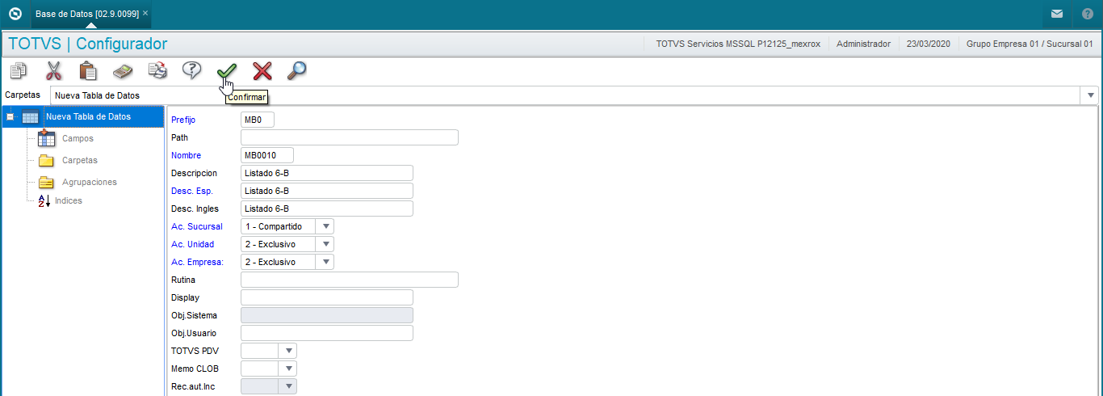Open the TOTVS PDV dropdown

288,351
